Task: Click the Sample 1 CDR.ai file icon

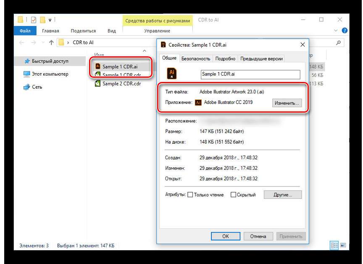Action: click(x=98, y=66)
